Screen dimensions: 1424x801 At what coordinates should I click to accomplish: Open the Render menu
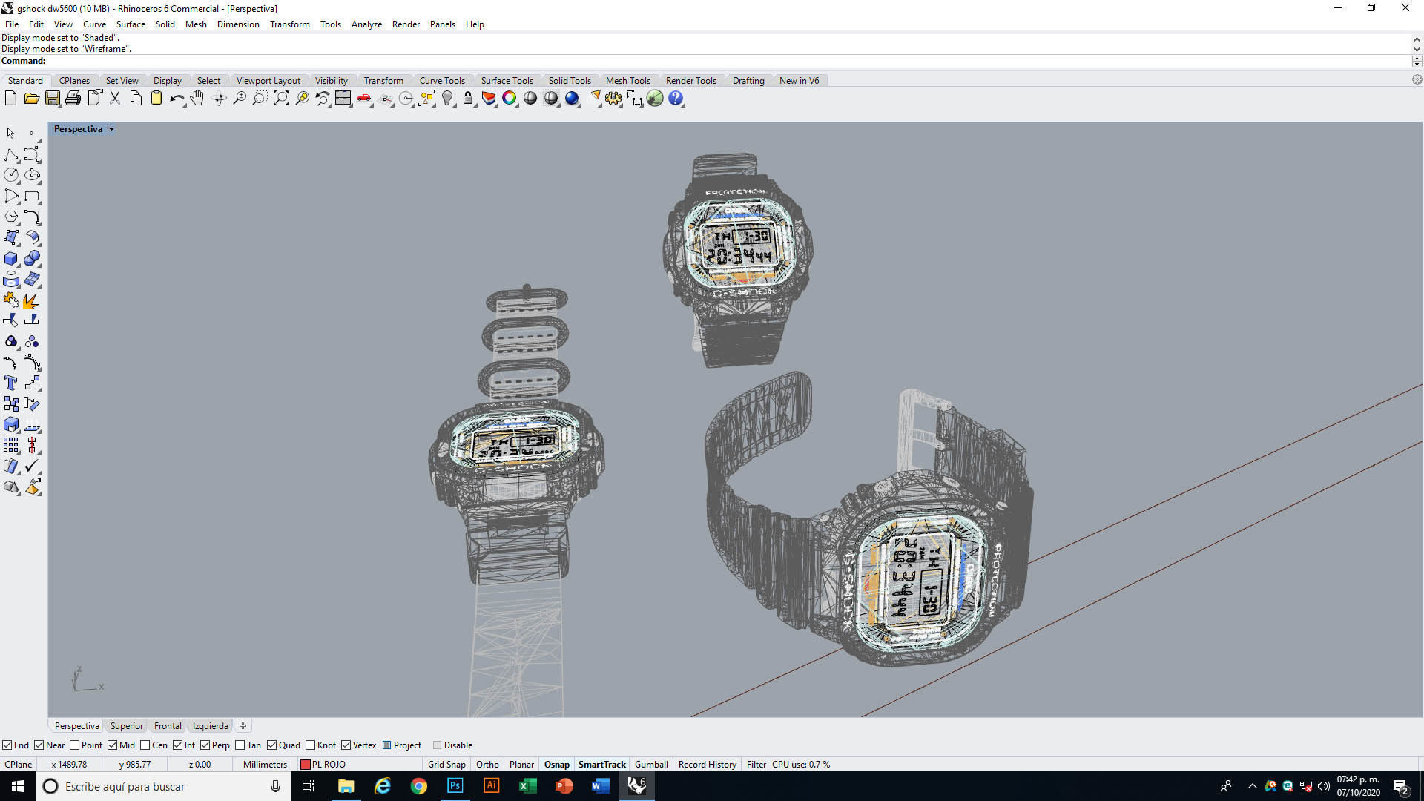[x=406, y=24]
